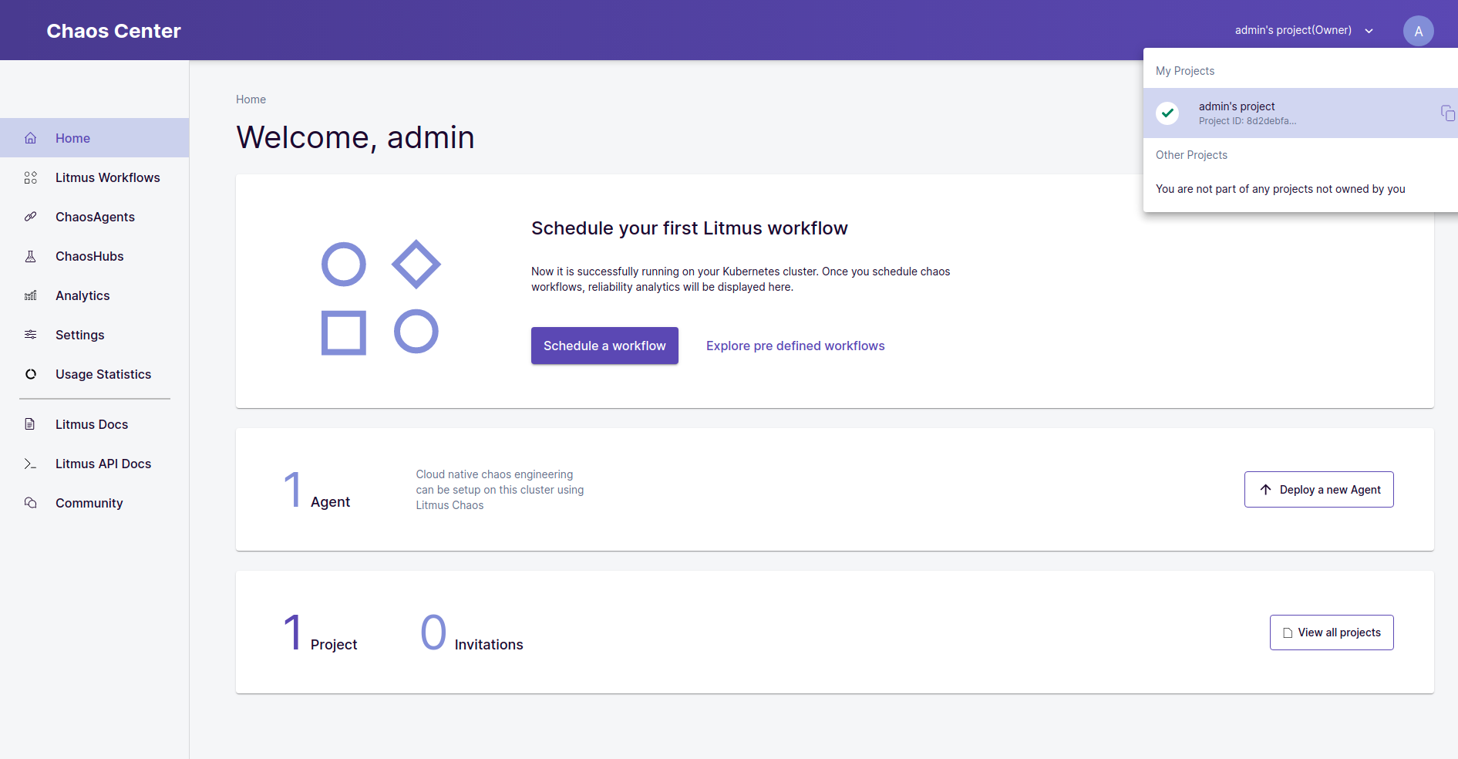
Task: Click the 'Welcome, admin' heading
Action: click(x=355, y=137)
